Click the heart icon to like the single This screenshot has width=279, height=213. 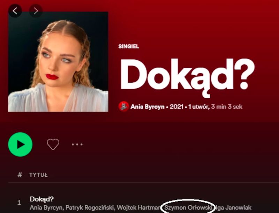pyautogui.click(x=52, y=144)
